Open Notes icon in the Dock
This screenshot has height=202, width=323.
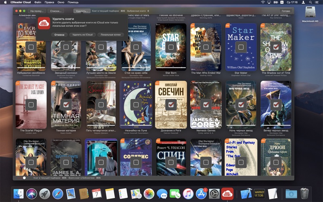pos(110,194)
